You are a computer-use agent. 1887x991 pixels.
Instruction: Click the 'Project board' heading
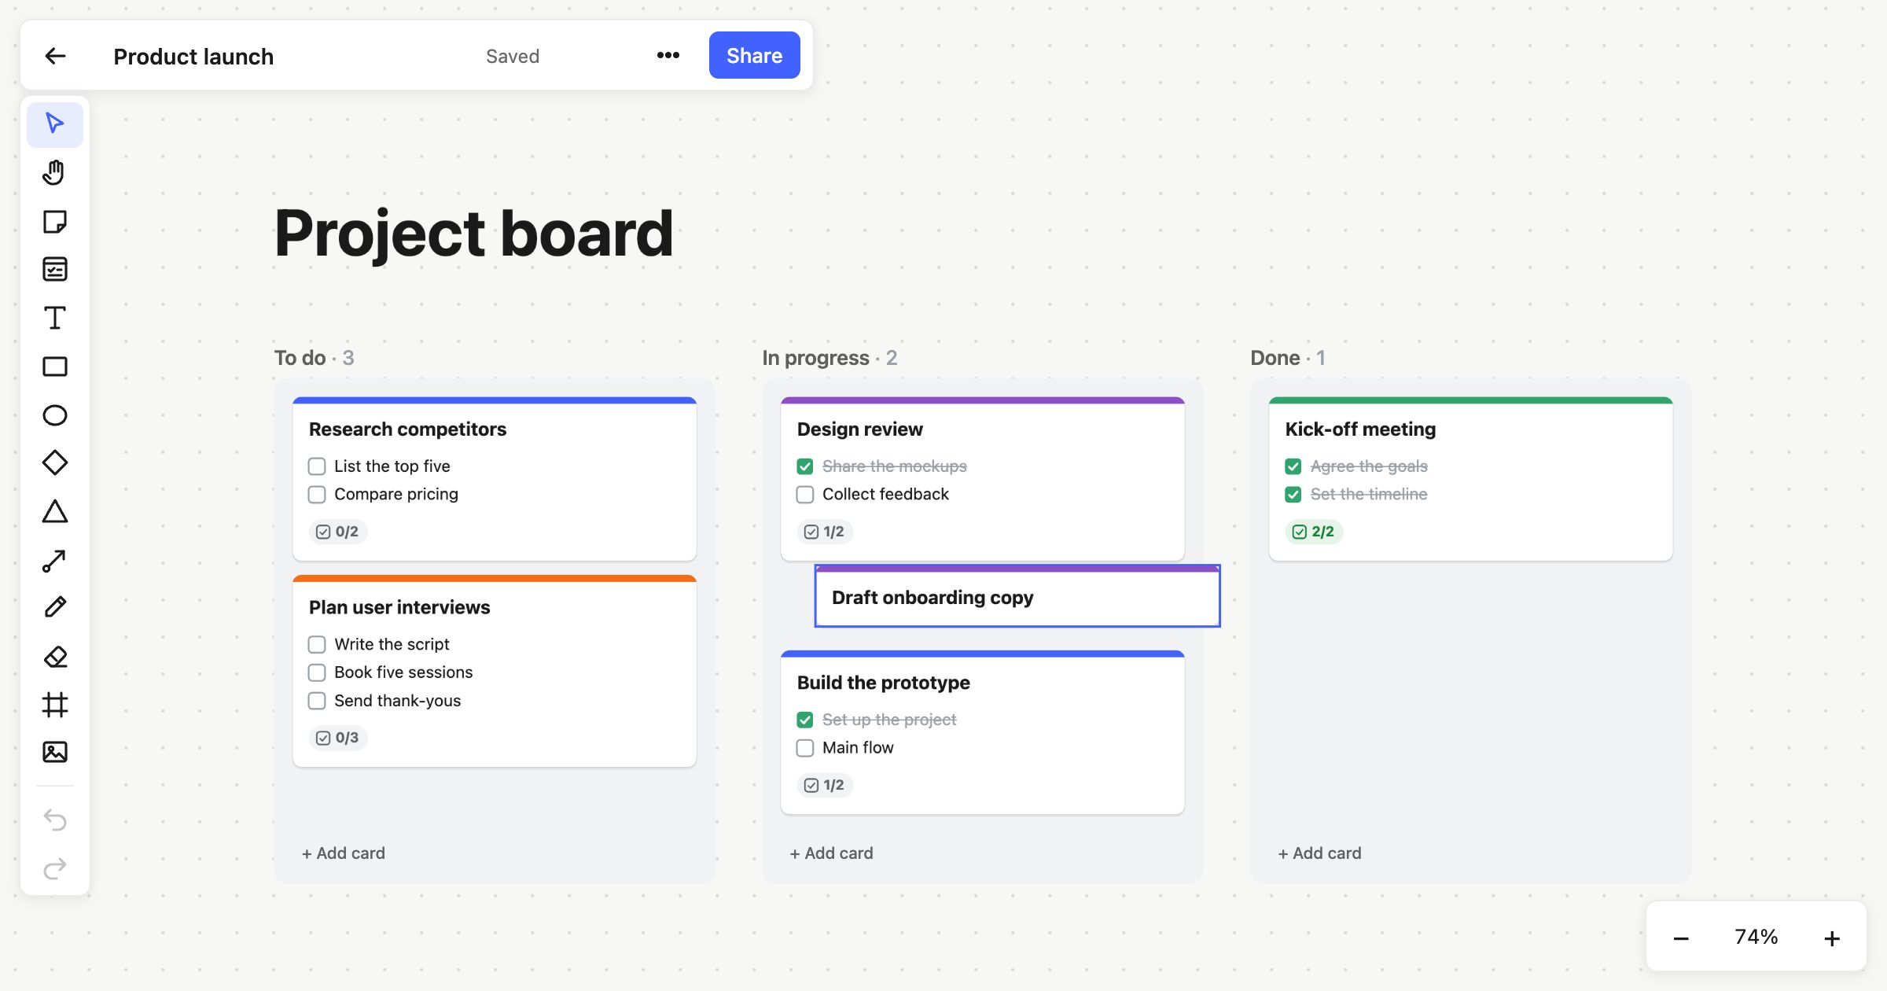[474, 233]
